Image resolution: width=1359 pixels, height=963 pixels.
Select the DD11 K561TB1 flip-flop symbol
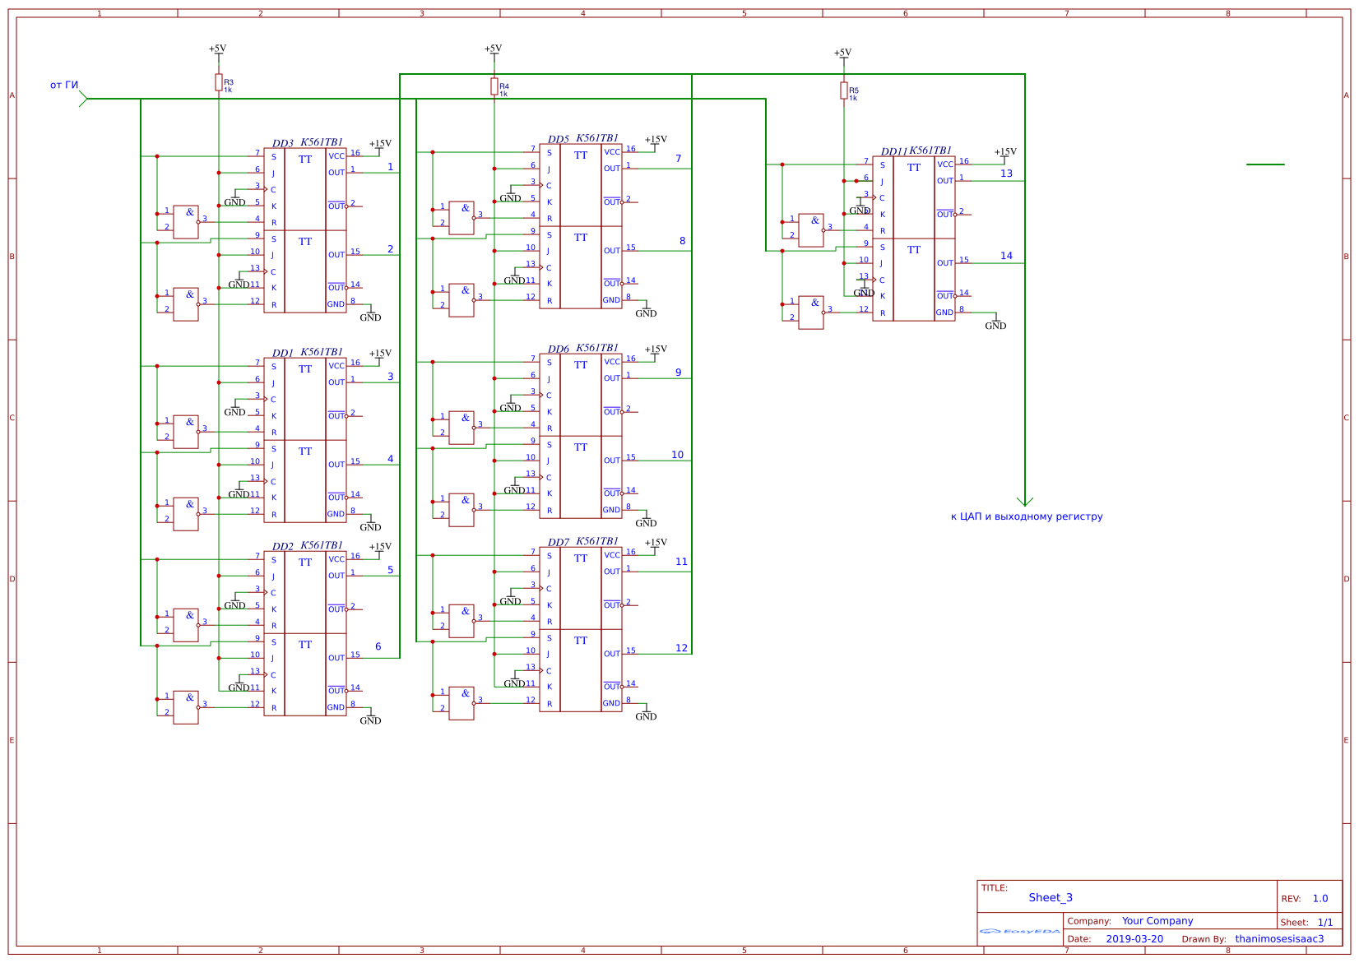tap(913, 238)
